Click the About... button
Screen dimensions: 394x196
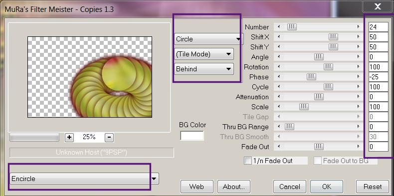pyautogui.click(x=234, y=187)
